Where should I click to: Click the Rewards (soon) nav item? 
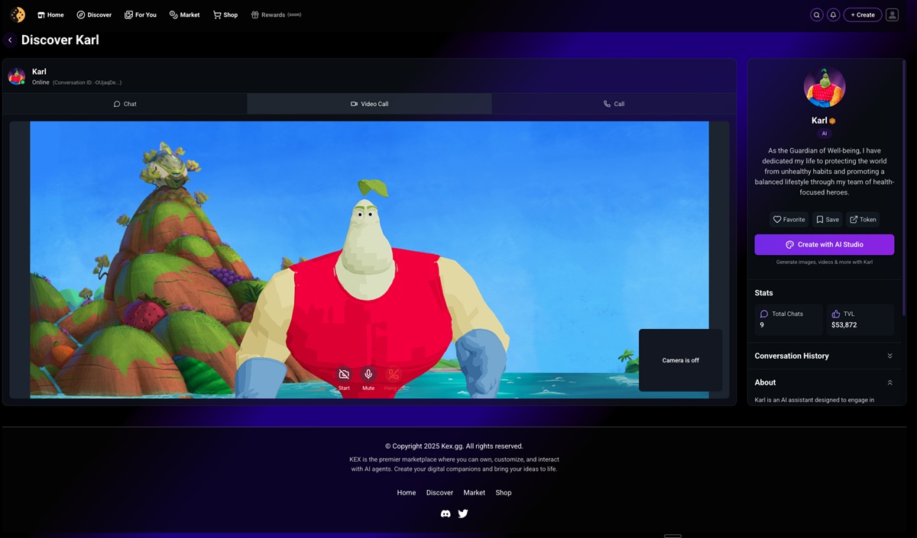pyautogui.click(x=276, y=14)
